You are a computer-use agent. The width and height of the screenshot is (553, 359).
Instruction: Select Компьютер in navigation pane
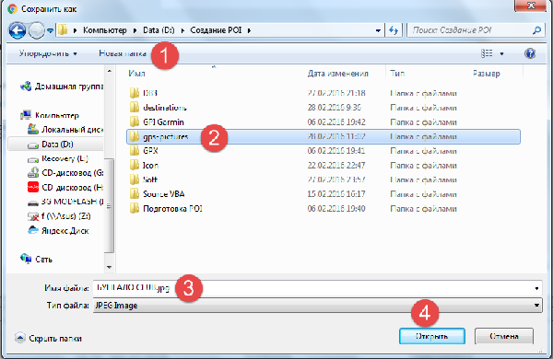[x=50, y=115]
